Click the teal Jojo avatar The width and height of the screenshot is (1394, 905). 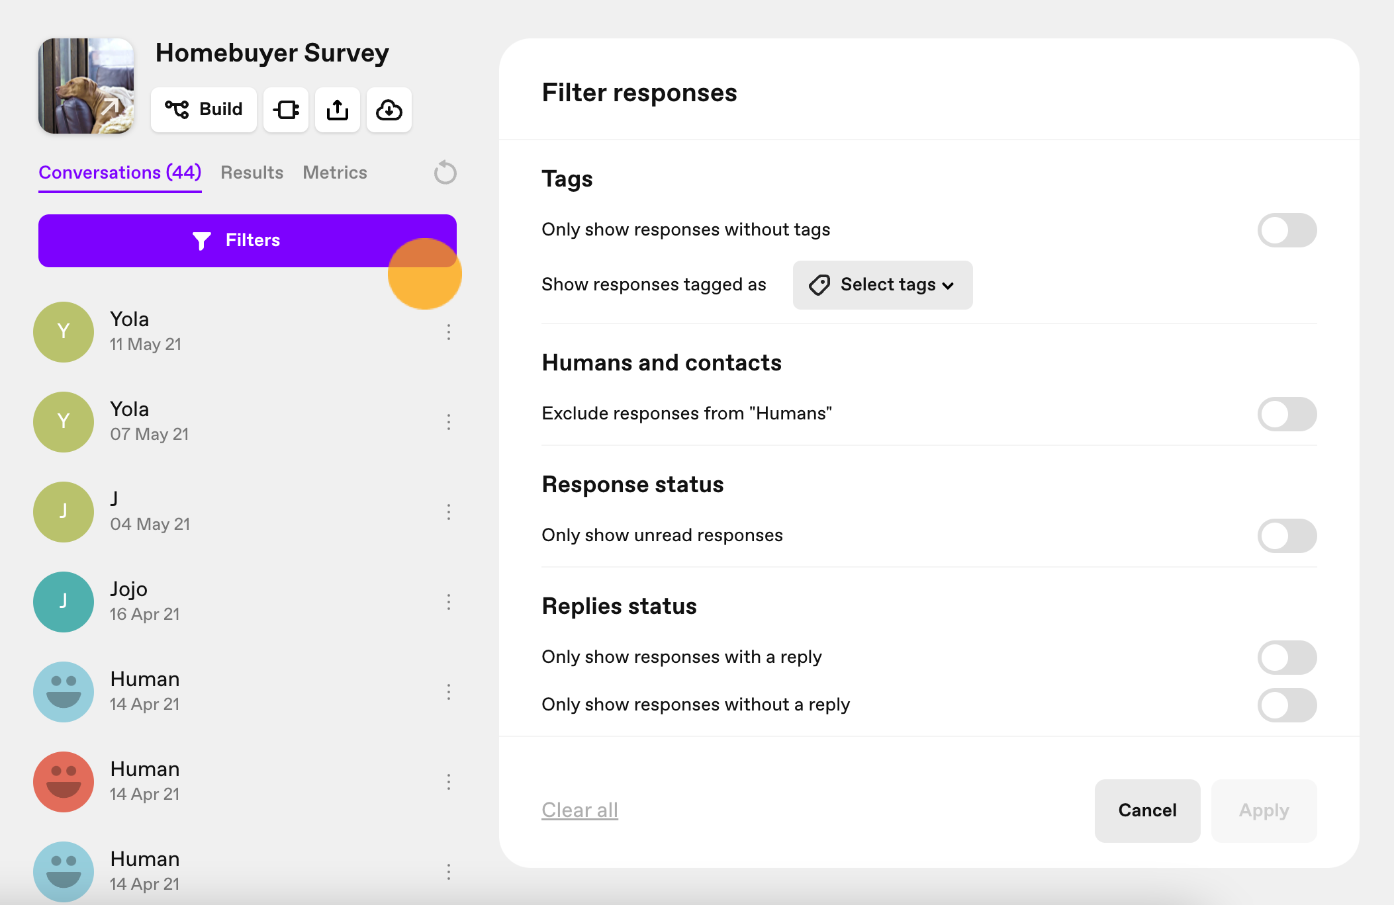tap(64, 602)
